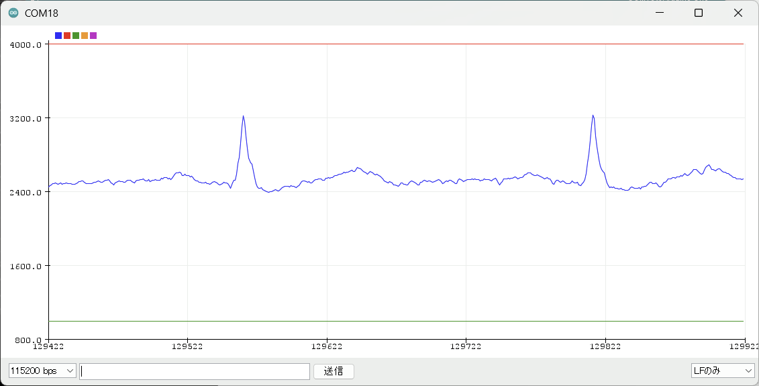
Task: Click the red legend square
Action: click(67, 36)
